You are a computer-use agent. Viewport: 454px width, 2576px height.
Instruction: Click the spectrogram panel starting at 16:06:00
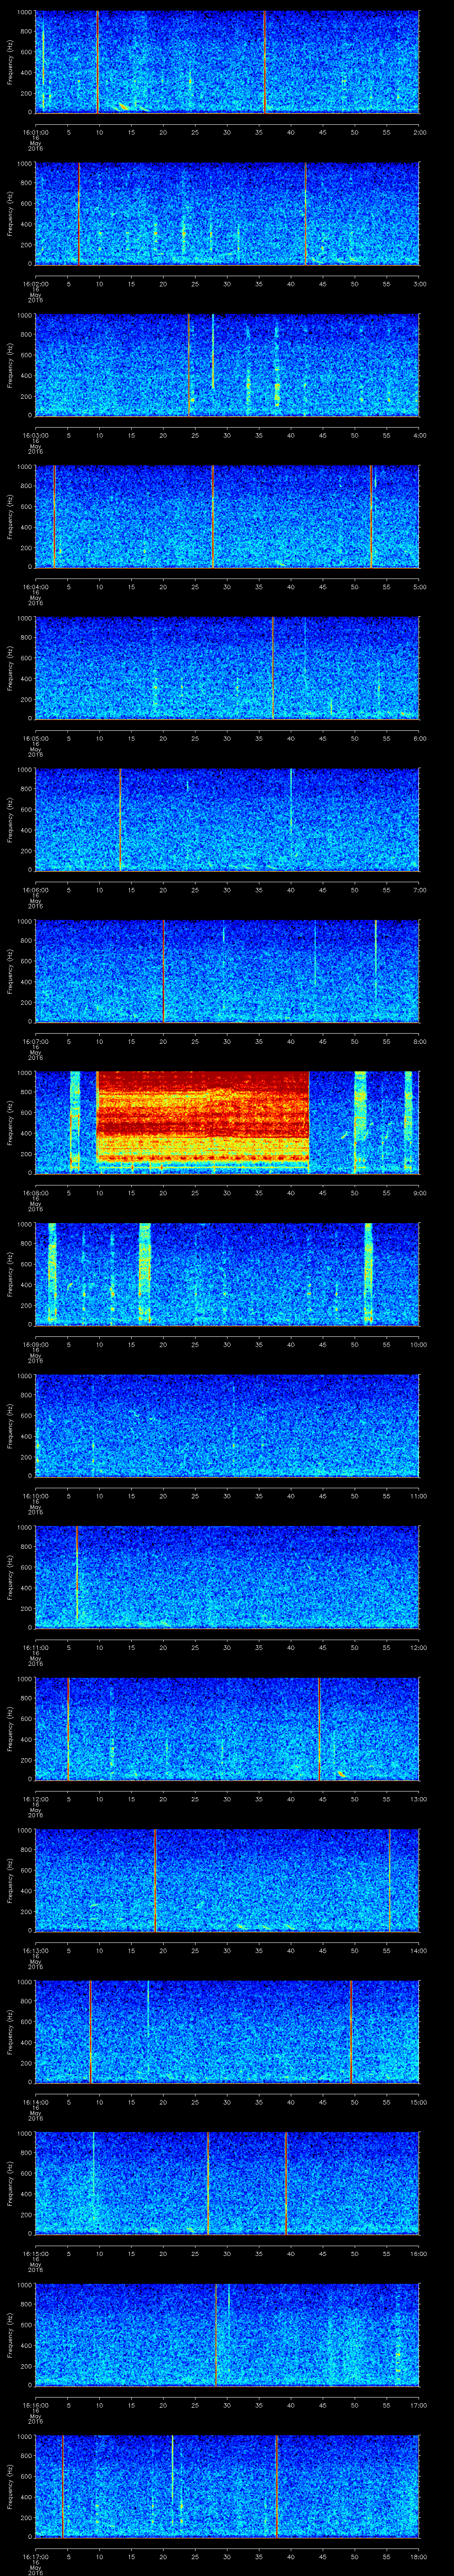tap(227, 819)
